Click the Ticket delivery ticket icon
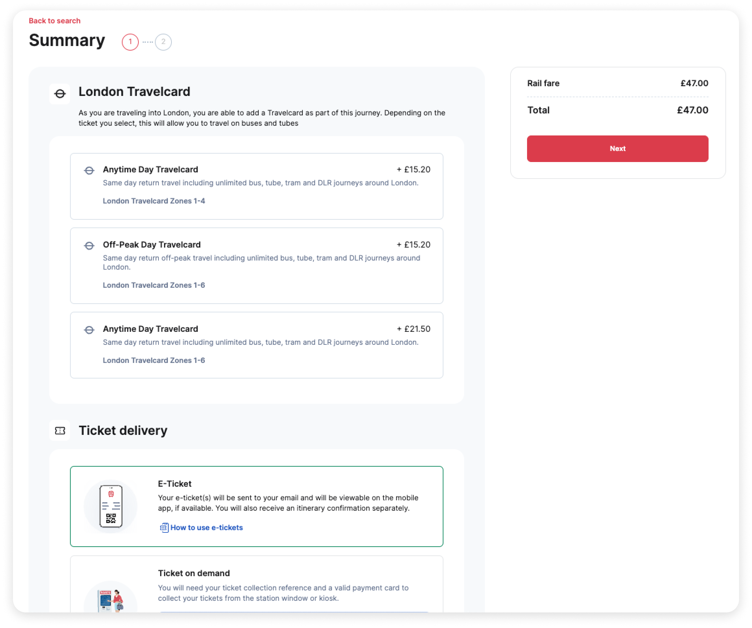Screen dimensions: 752x628 (x=60, y=431)
